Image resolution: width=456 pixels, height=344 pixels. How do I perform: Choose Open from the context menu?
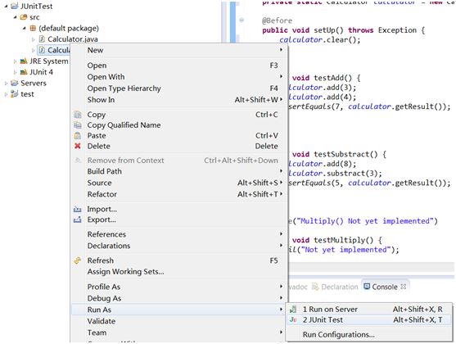pos(178,66)
